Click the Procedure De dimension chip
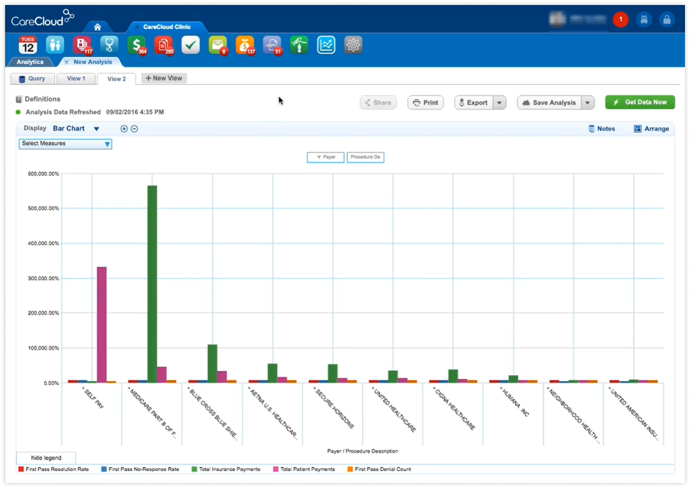The width and height of the screenshot is (690, 488). pyautogui.click(x=366, y=157)
